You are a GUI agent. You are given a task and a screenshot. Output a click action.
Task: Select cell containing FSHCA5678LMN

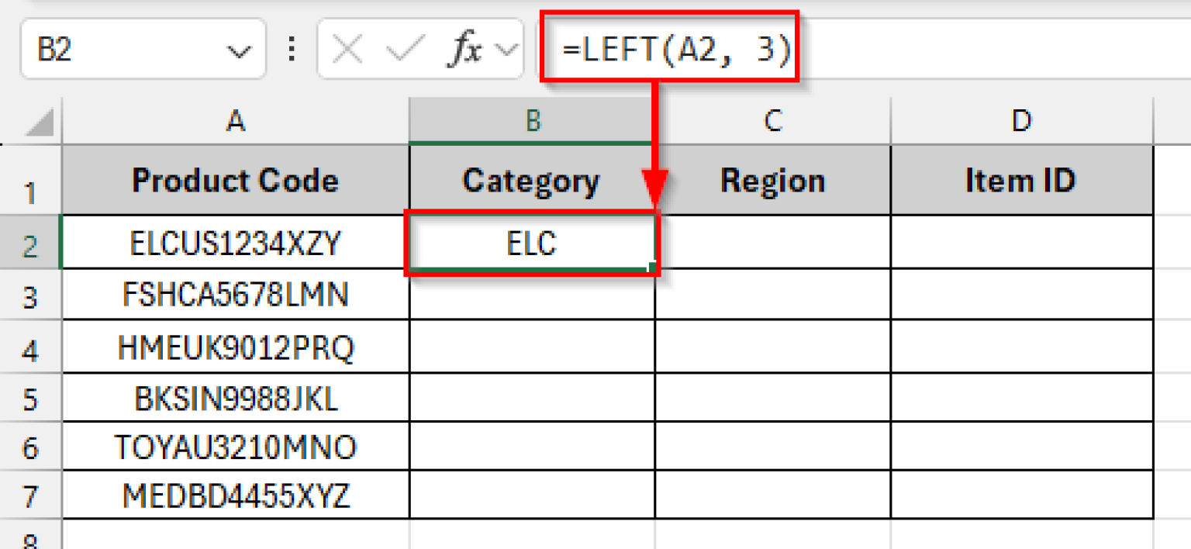click(236, 295)
